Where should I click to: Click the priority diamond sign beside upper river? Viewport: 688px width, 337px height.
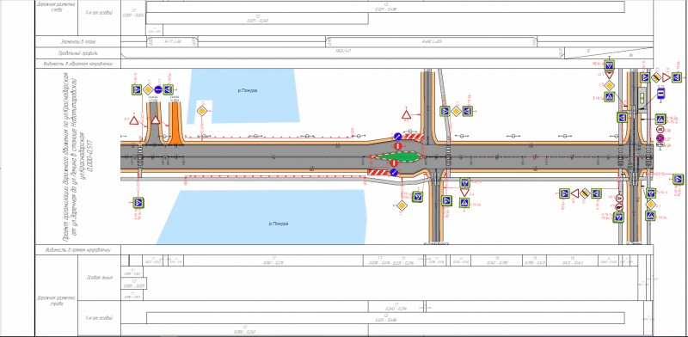pyautogui.click(x=202, y=111)
